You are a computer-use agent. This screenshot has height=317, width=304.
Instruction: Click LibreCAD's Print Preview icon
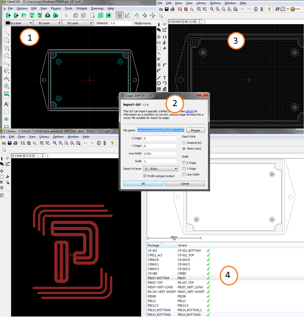click(x=55, y=15)
